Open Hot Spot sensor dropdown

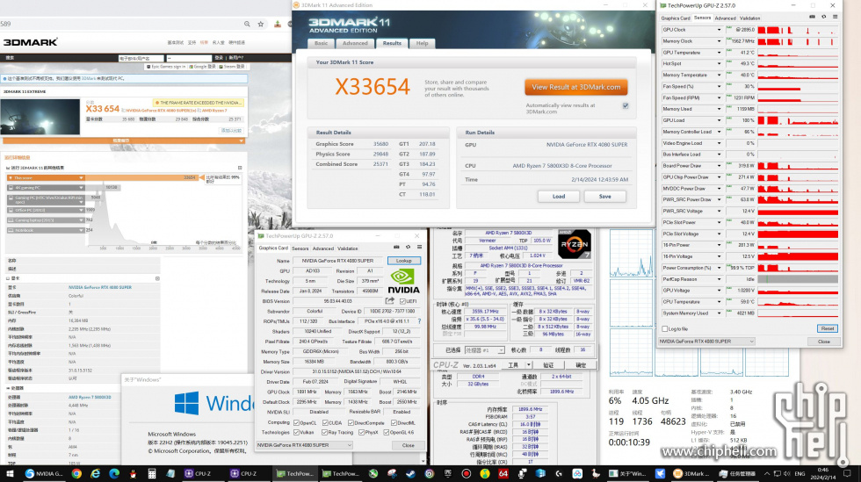tap(719, 64)
